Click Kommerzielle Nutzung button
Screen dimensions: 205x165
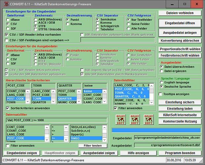coord(180,122)
